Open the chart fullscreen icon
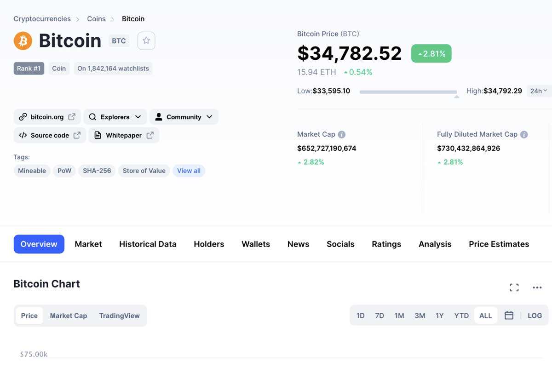 (514, 287)
